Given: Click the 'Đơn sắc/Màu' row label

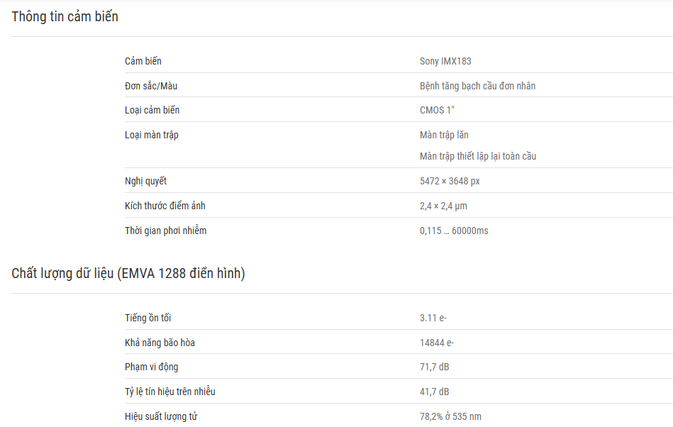Looking at the screenshot, I should pyautogui.click(x=151, y=86).
